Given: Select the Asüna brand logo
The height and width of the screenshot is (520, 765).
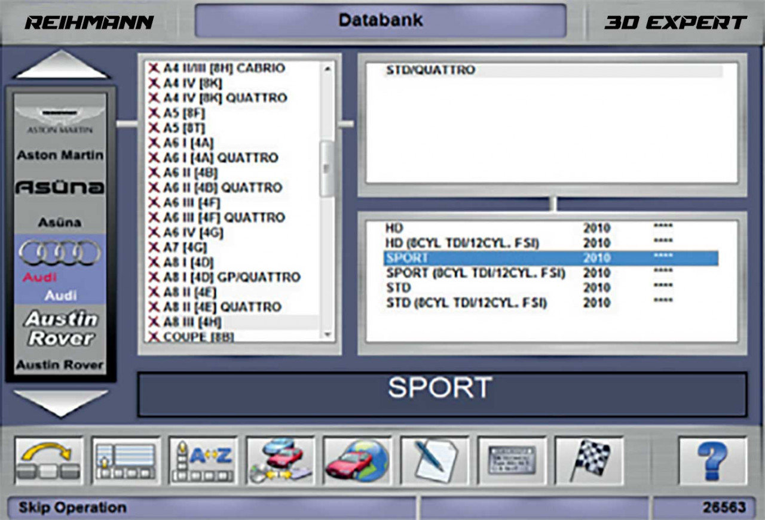Looking at the screenshot, I should [60, 187].
